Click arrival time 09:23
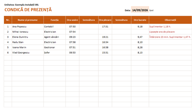This screenshot has height=110, width=192. coord(72,37)
